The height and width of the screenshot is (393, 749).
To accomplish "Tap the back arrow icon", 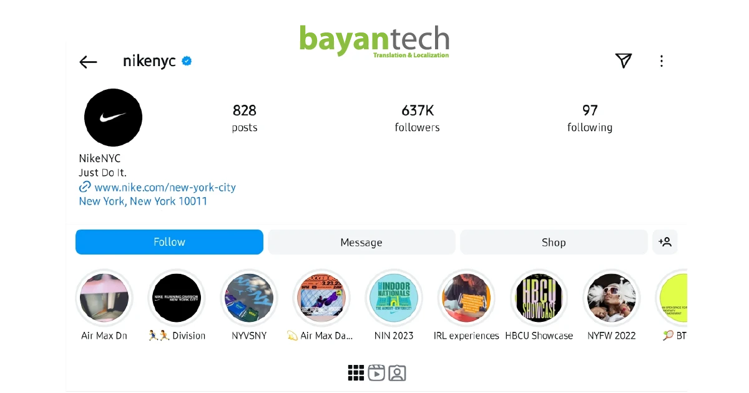I will [x=88, y=62].
